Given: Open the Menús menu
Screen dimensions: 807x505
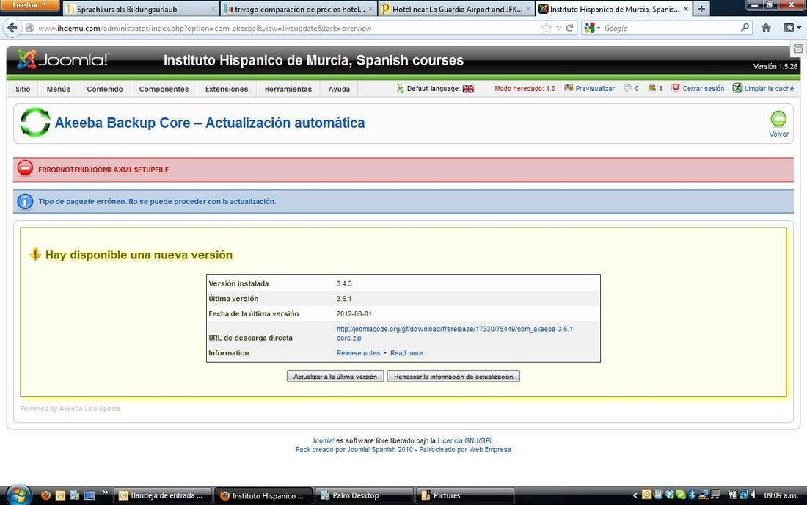Looking at the screenshot, I should click(58, 89).
